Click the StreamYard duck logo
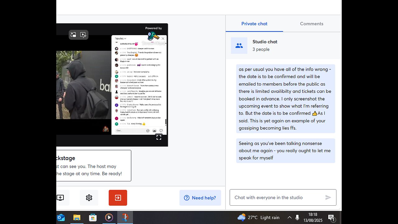Image resolution: width=398 pixels, height=224 pixels. [153, 36]
